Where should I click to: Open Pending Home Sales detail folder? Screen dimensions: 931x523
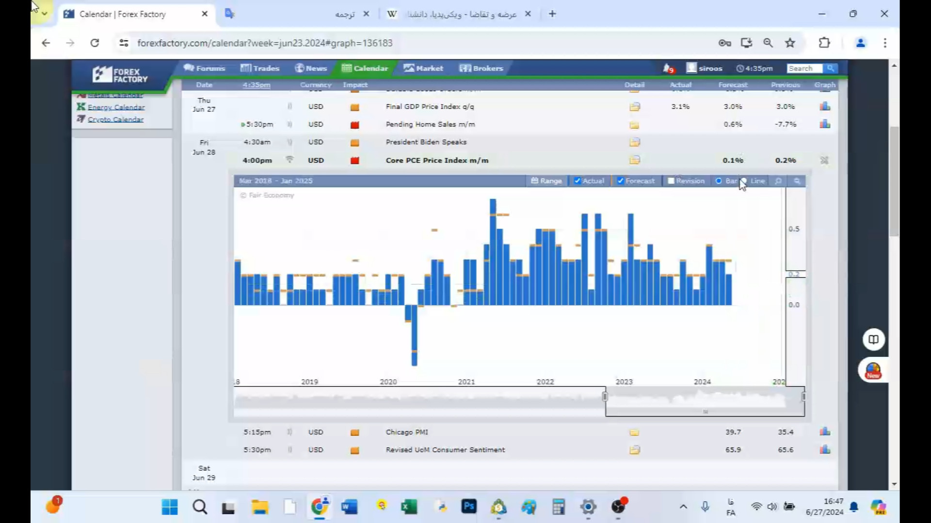tap(634, 124)
